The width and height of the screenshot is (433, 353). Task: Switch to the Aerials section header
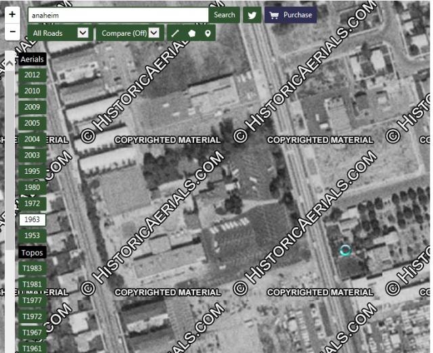pos(32,60)
